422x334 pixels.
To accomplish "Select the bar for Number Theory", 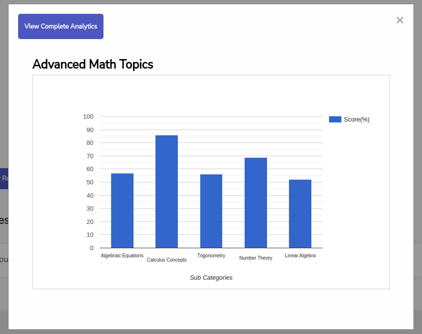I will tap(256, 202).
